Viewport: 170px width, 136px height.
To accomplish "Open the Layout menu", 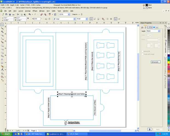I will click(21, 11).
